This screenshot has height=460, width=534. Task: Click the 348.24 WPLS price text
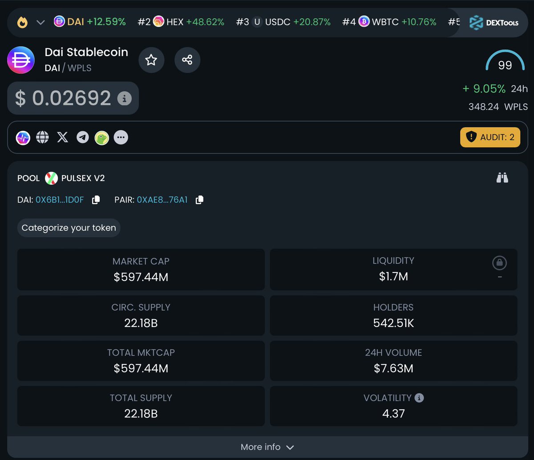point(498,107)
